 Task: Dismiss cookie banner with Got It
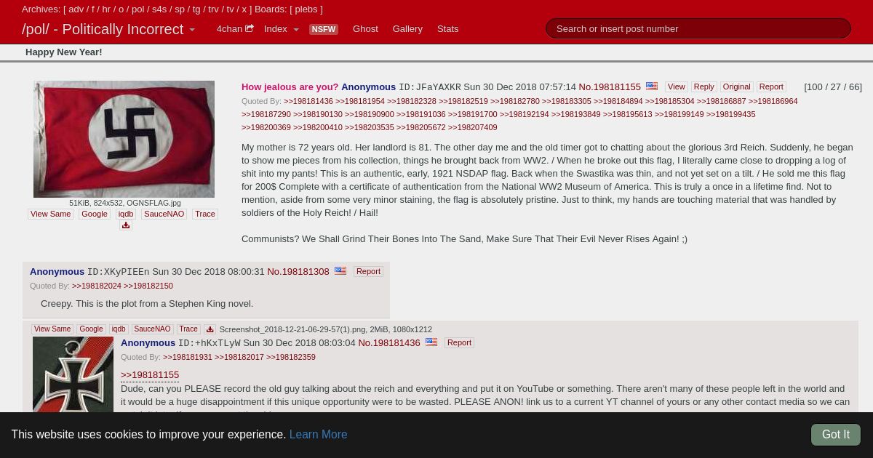click(836, 435)
